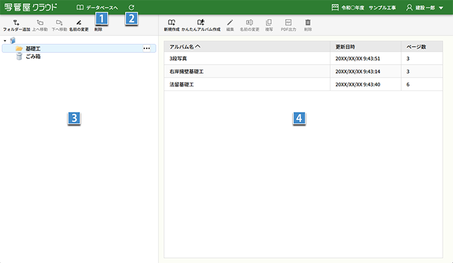The height and width of the screenshot is (263, 453).
Task: Click update time 9:43:14 cell
Action: pos(366,72)
